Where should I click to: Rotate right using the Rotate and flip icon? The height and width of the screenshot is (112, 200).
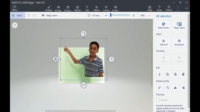[x=167, y=88]
